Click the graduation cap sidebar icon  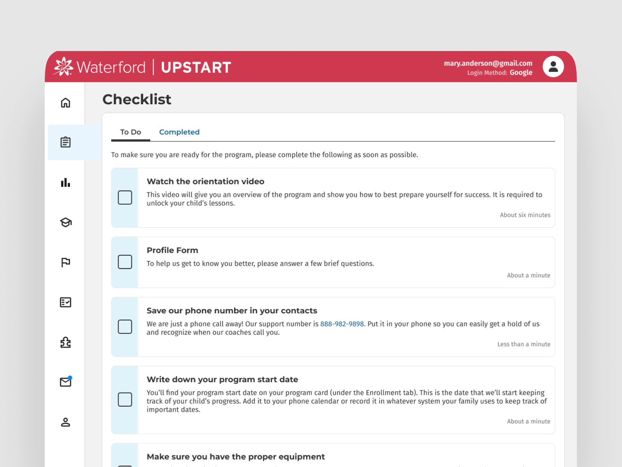click(x=65, y=223)
